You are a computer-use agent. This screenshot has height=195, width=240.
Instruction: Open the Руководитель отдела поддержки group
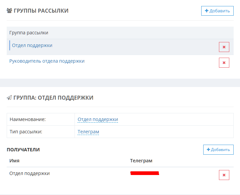click(47, 61)
